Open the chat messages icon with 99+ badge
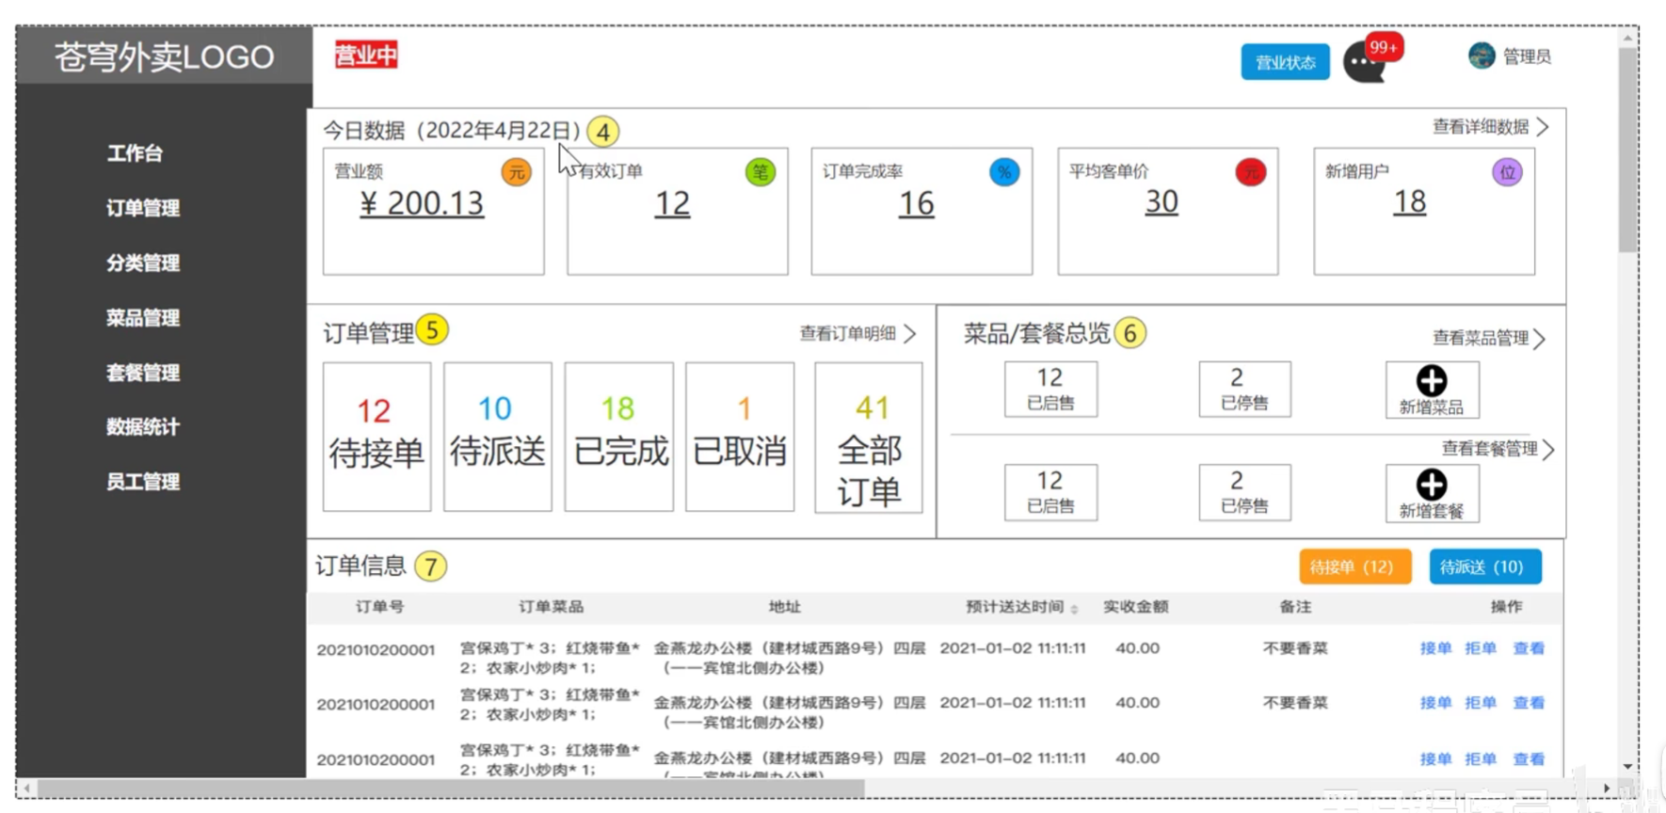 point(1364,63)
